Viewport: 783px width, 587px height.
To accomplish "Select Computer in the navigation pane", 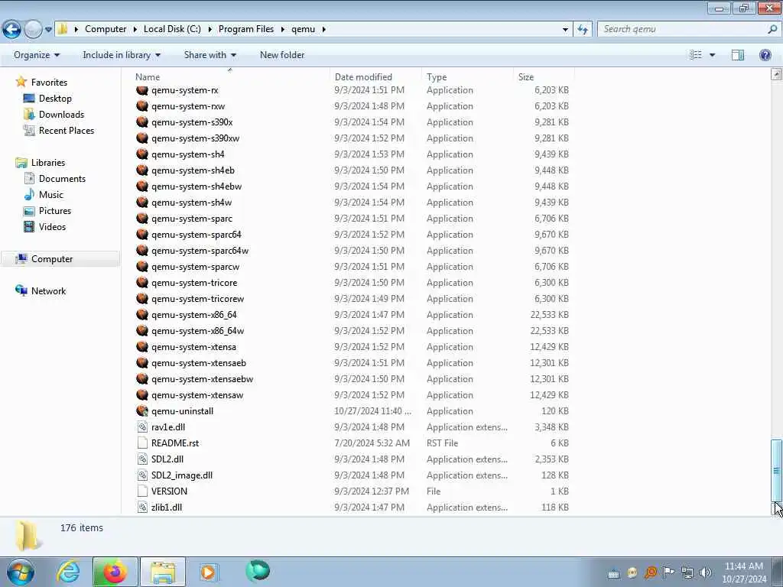I will click(52, 259).
